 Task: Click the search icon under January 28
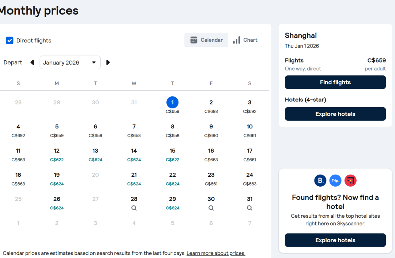coord(134,208)
